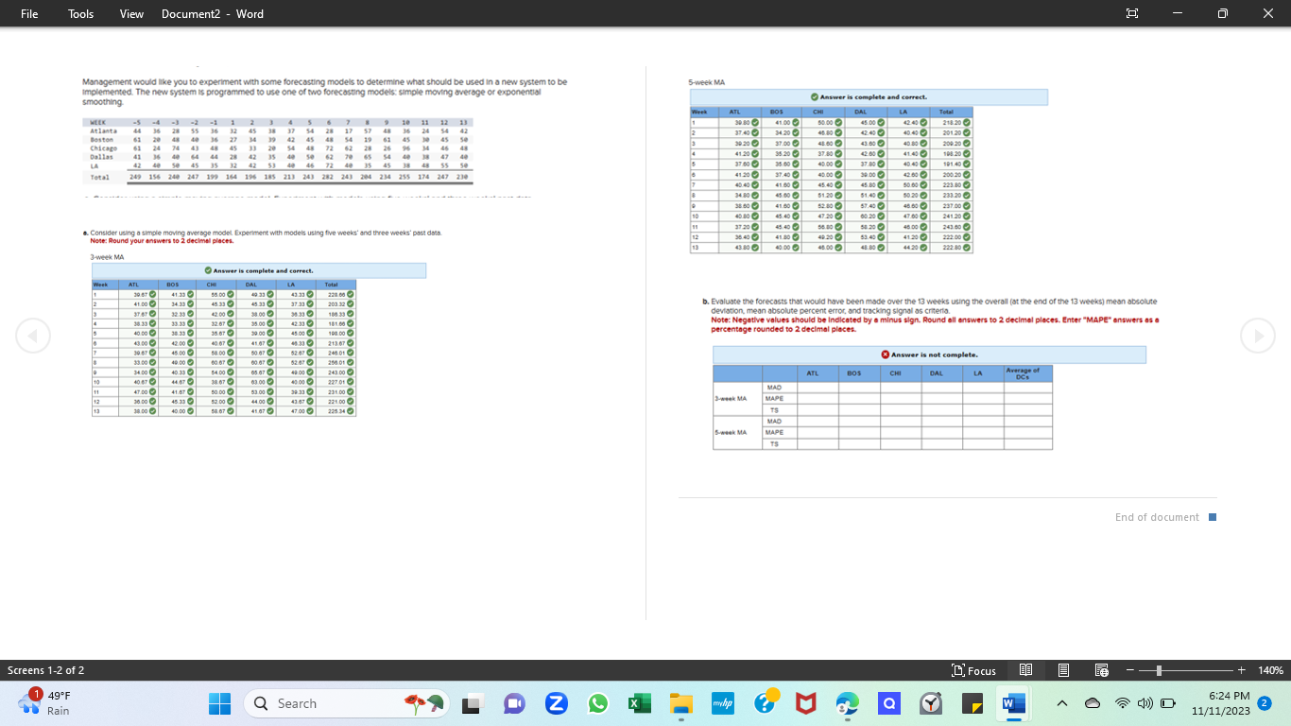Open File Explorer from taskbar
The width and height of the screenshot is (1291, 726).
681,704
